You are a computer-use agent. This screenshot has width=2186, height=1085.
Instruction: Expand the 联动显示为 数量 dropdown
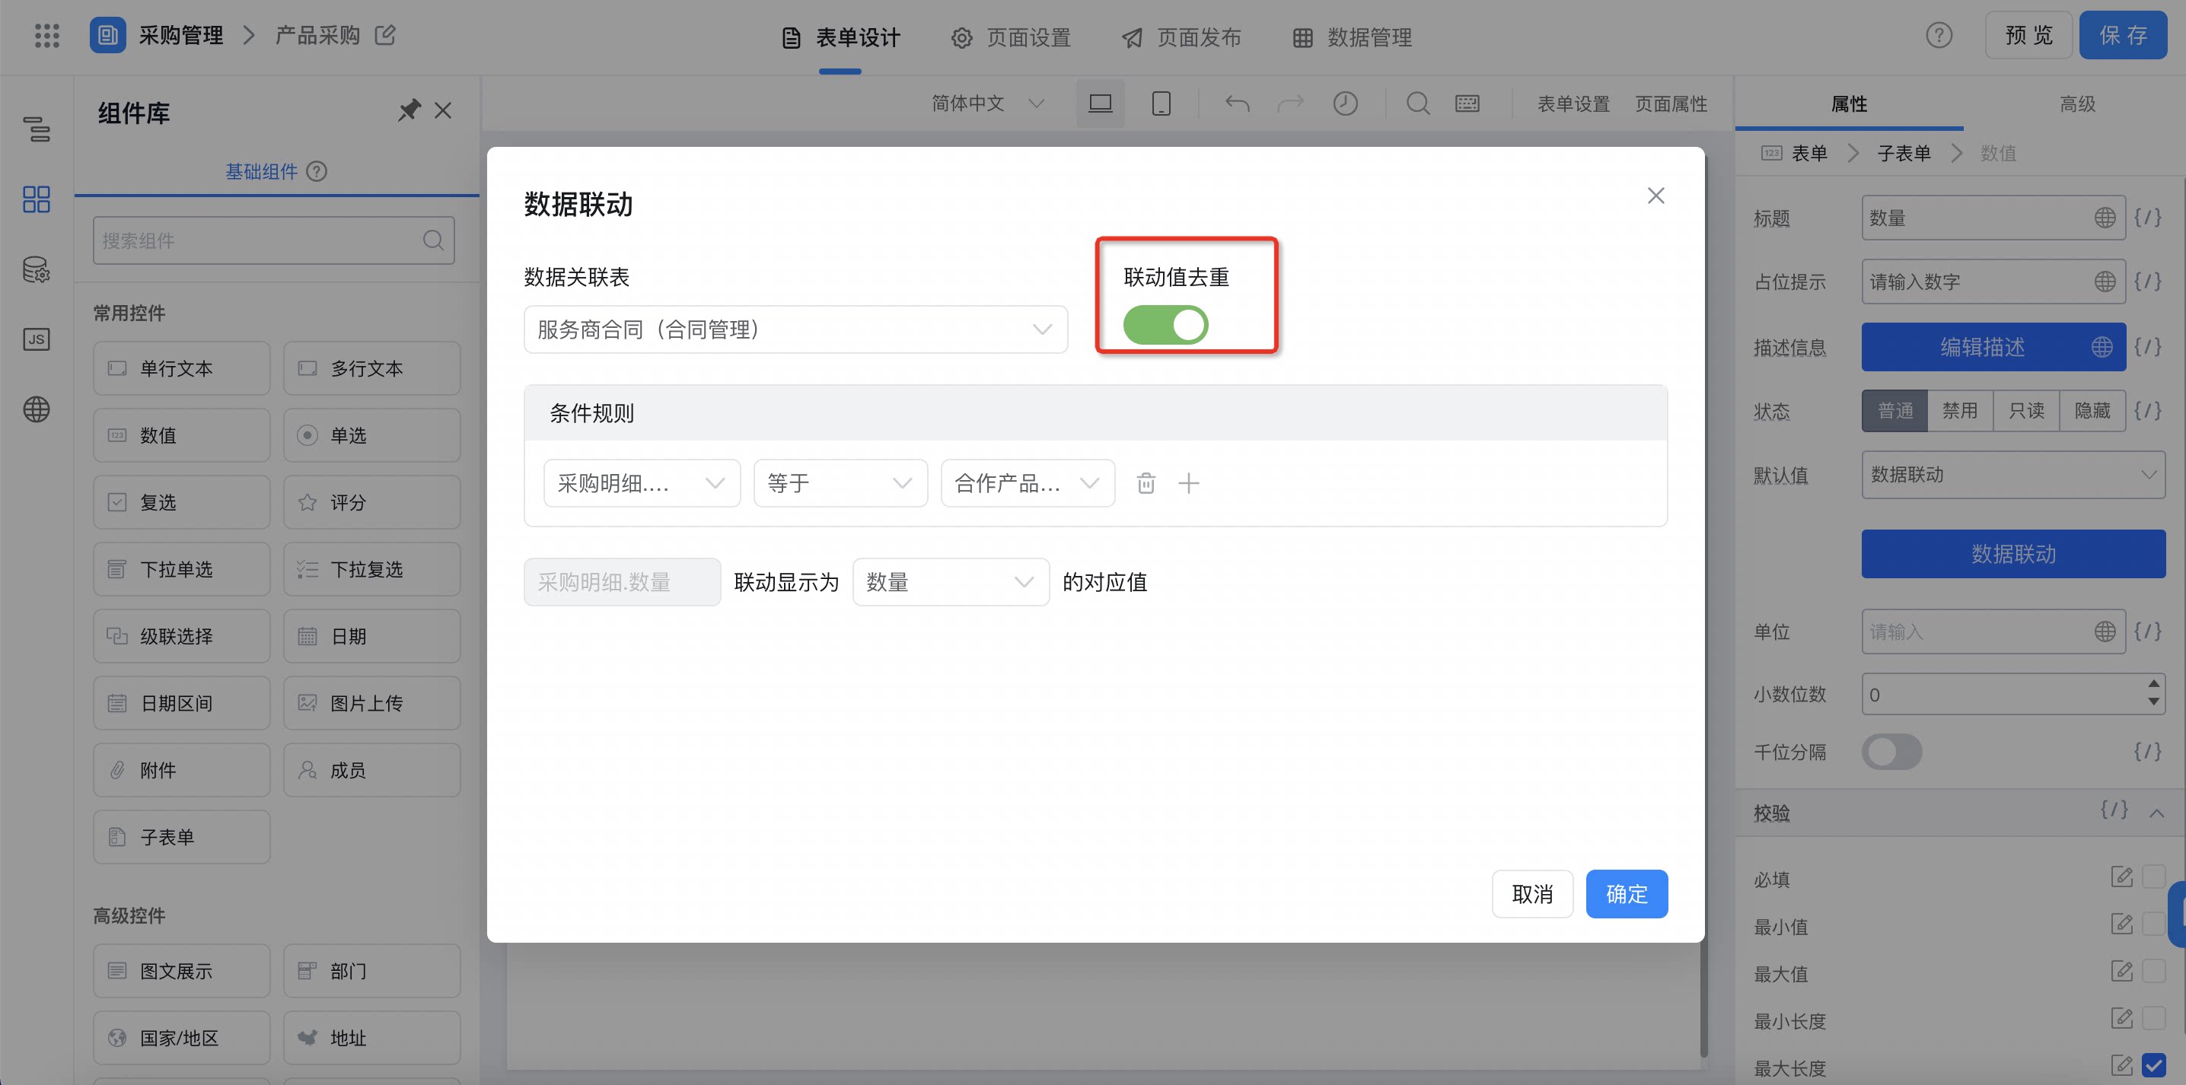951,582
